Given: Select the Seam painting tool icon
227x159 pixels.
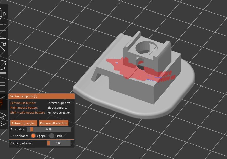Looking at the screenshot, I should (3, 119).
